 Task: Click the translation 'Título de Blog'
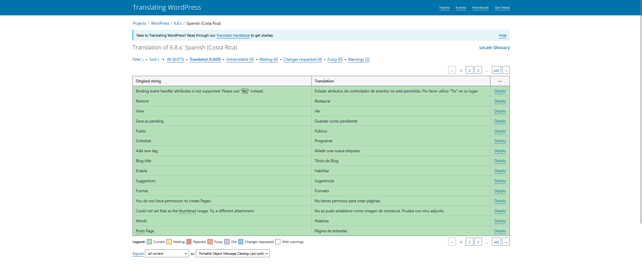[x=326, y=161]
